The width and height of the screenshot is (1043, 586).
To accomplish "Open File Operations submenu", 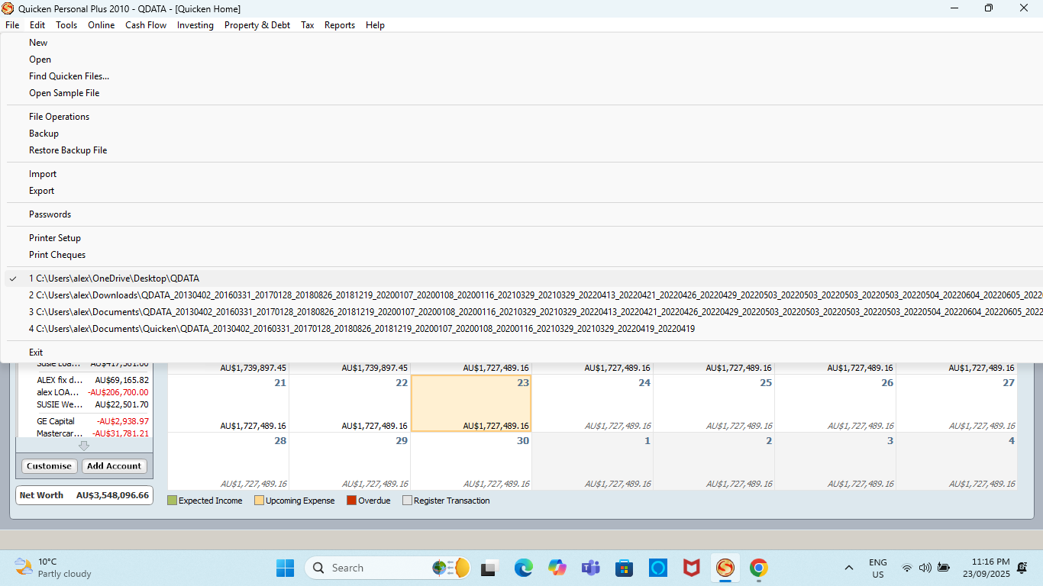I will 59,117.
